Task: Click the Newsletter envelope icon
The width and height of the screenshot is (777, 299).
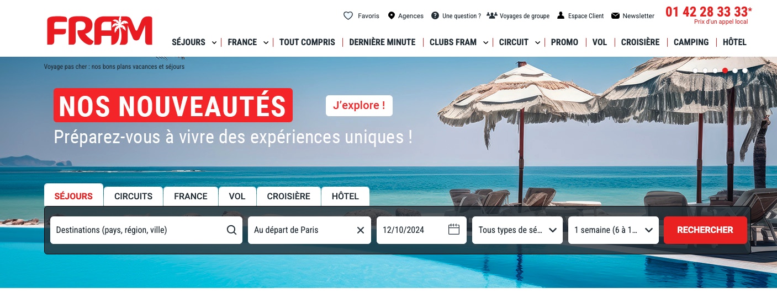Action: coord(615,15)
